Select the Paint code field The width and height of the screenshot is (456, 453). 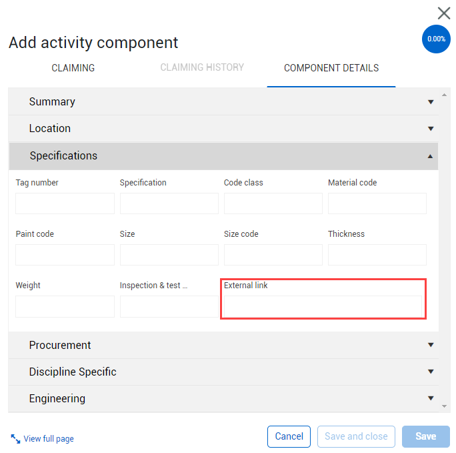pyautogui.click(x=65, y=255)
